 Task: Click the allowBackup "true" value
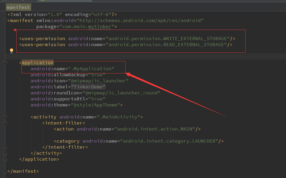pos(97,75)
